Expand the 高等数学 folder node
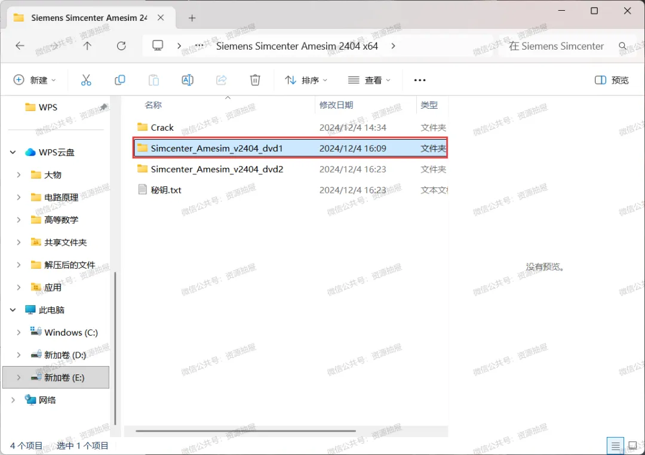The image size is (645, 455). coord(19,220)
